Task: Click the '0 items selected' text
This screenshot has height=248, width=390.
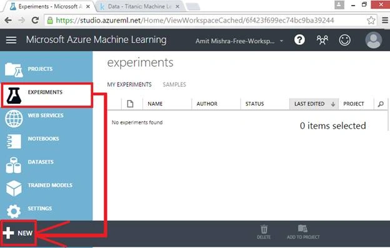Action: tap(332, 126)
